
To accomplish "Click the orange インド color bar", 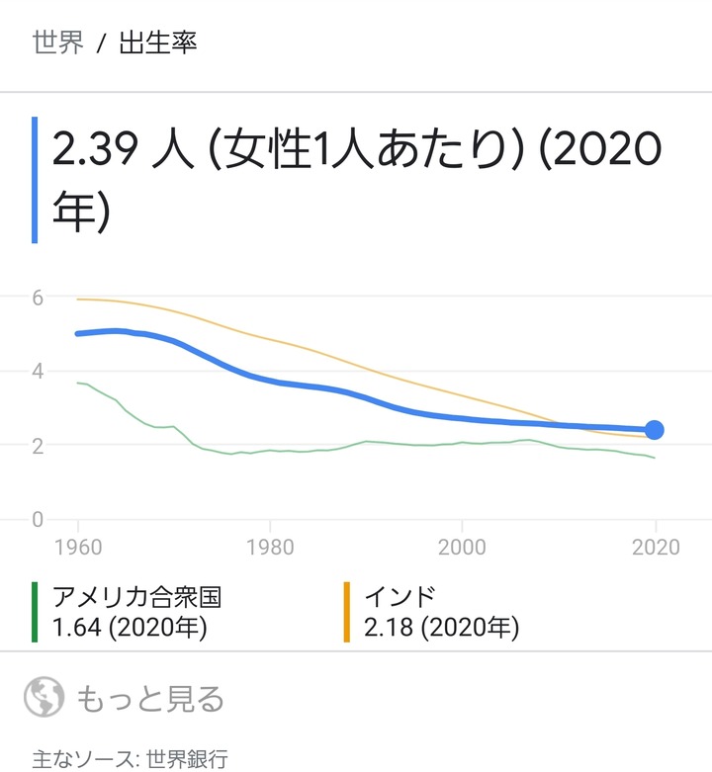I will [347, 612].
